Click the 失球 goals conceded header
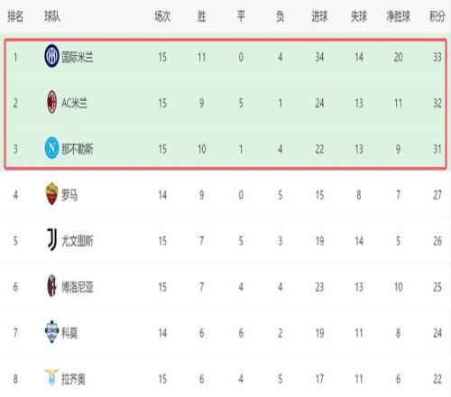 point(359,16)
